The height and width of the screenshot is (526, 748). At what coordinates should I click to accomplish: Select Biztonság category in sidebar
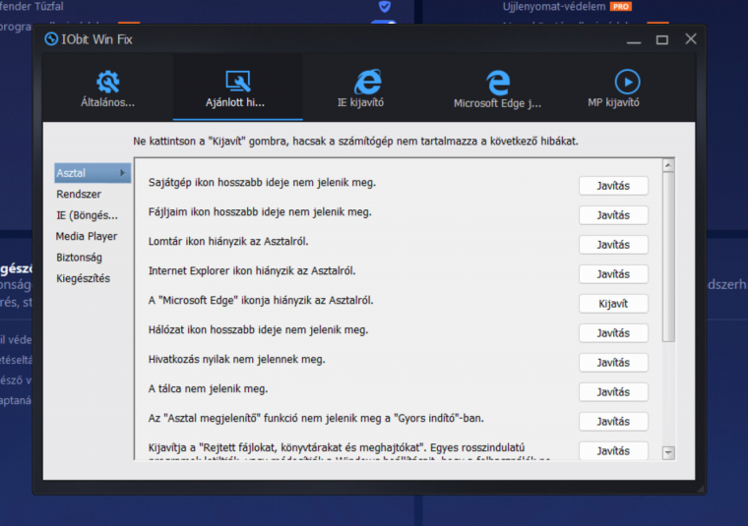pos(79,258)
